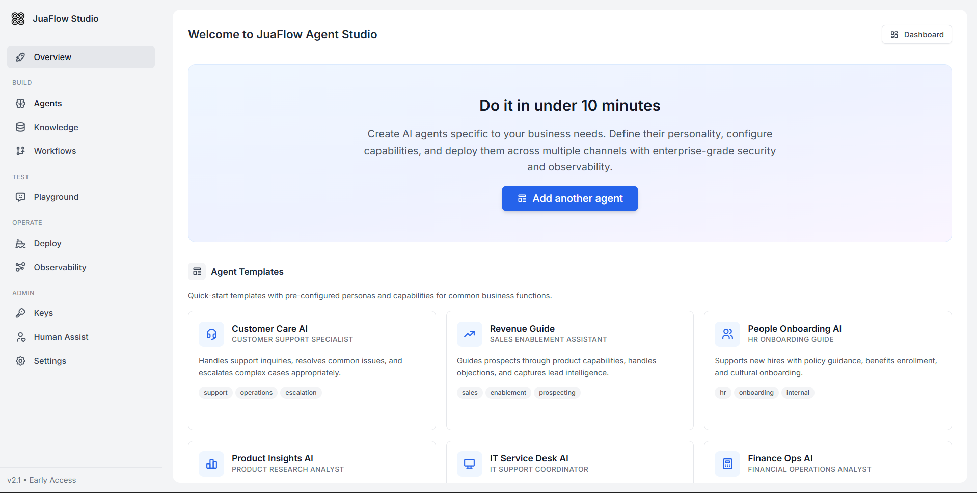Click the monitor icon on IT Service Desk AI
977x493 pixels.
[469, 463]
